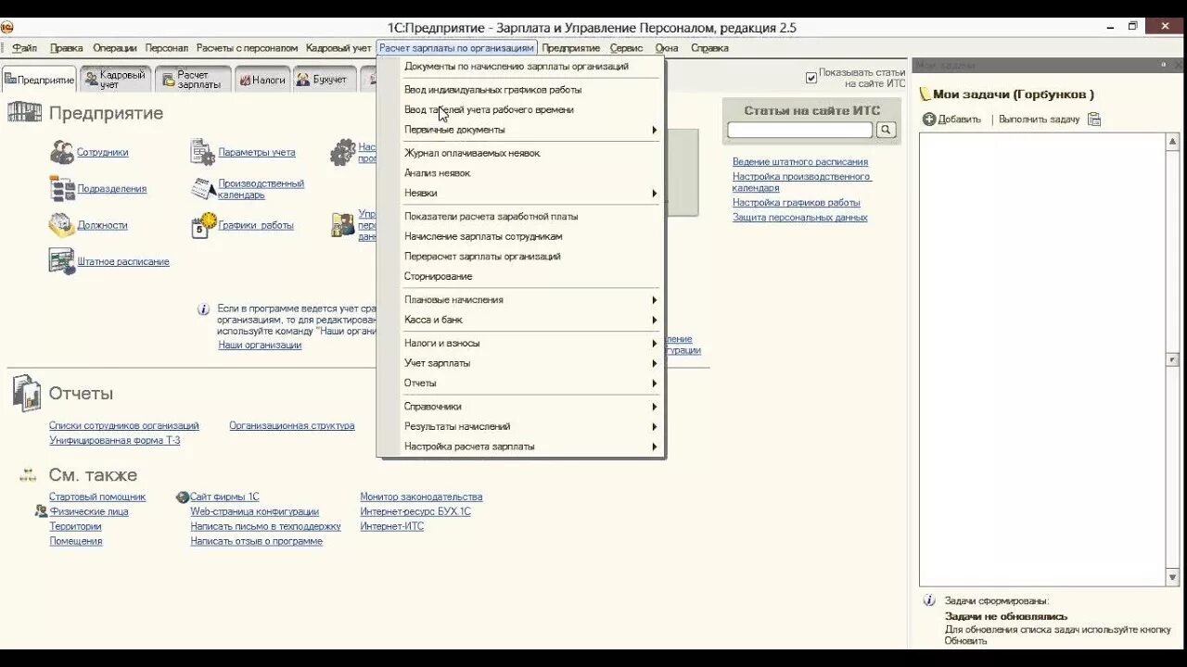Click the Параметры учета icon
The height and width of the screenshot is (667, 1187).
coord(202,152)
